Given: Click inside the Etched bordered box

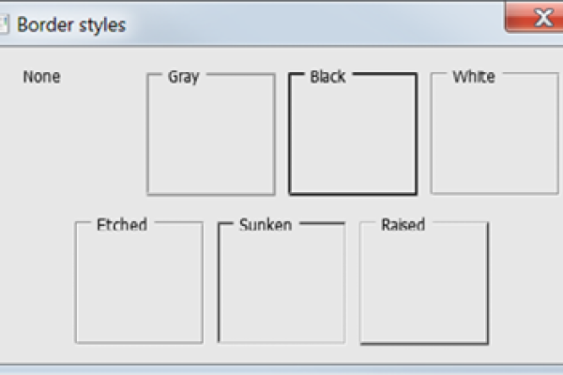Looking at the screenshot, I should (x=139, y=287).
